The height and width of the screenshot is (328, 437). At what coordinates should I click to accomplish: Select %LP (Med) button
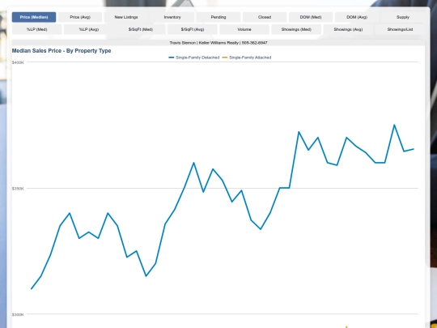point(36,29)
